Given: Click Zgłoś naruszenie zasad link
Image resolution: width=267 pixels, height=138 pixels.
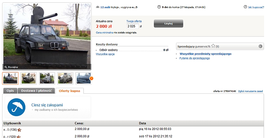Looking at the screenshot, I should [250, 91].
